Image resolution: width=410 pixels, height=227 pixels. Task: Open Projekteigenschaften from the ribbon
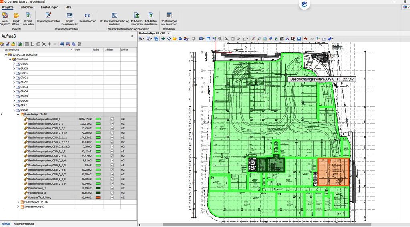[x=48, y=16]
